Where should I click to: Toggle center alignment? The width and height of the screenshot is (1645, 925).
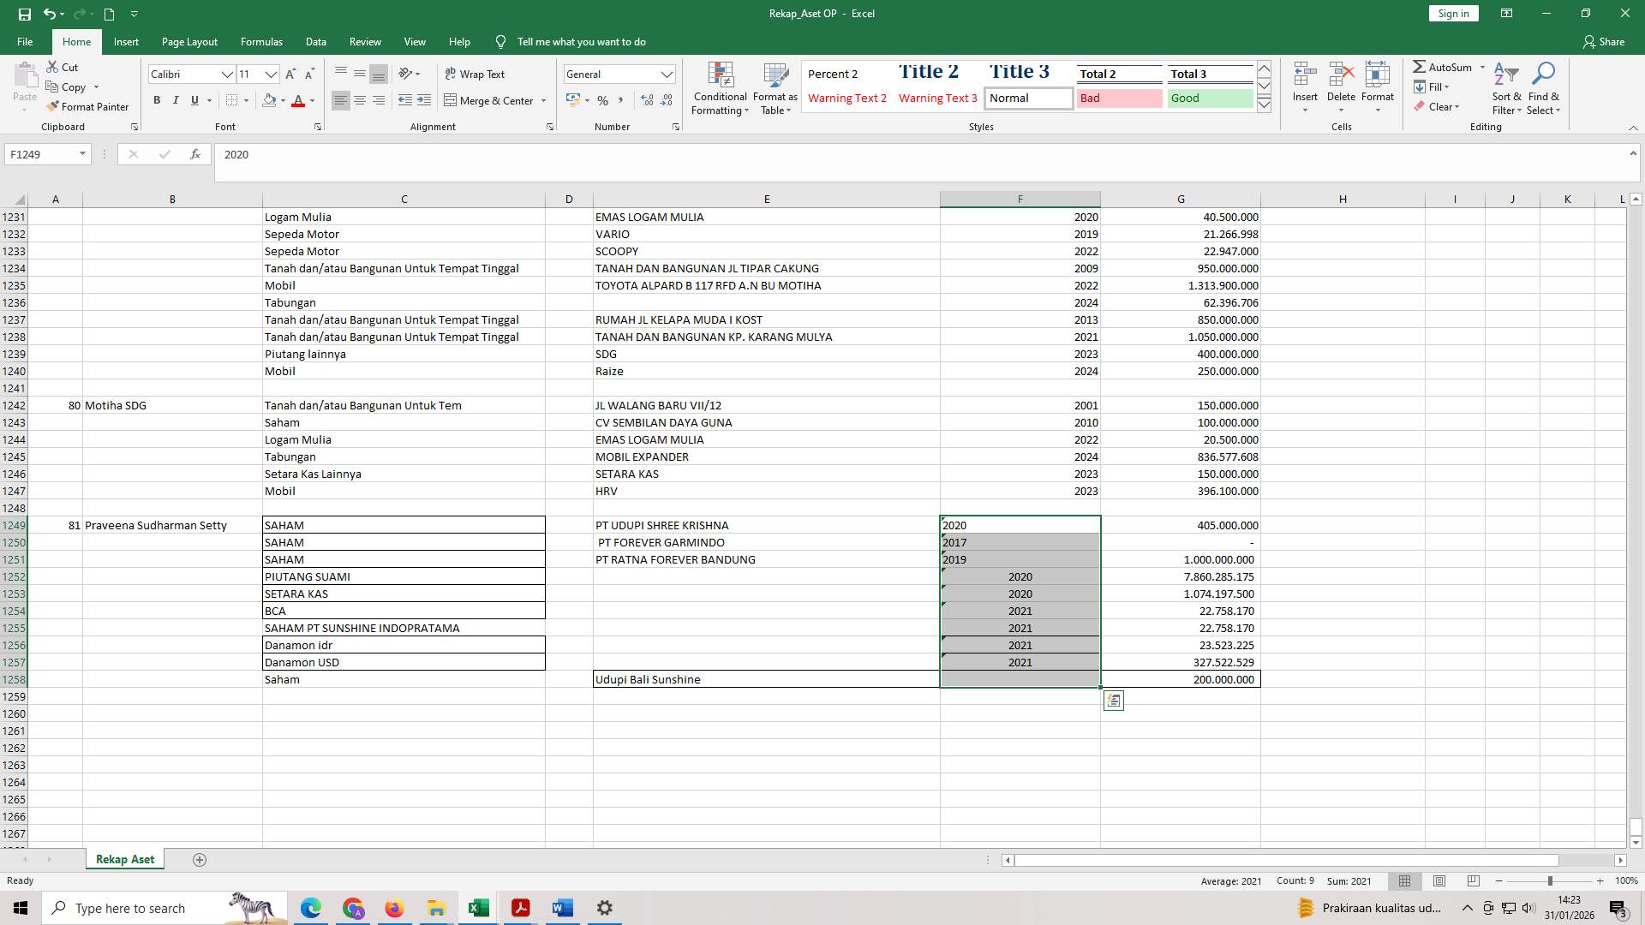360,100
